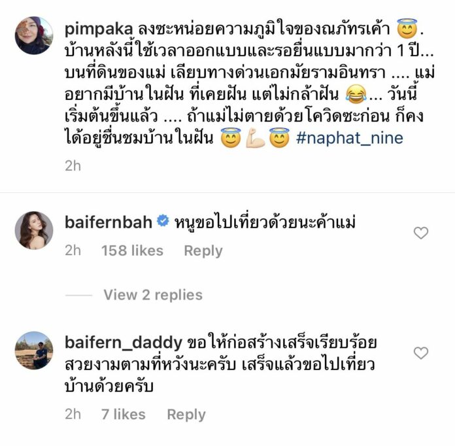This screenshot has width=455, height=446.
Task: Select pimpaka's Thai caption text
Action: 250,83
